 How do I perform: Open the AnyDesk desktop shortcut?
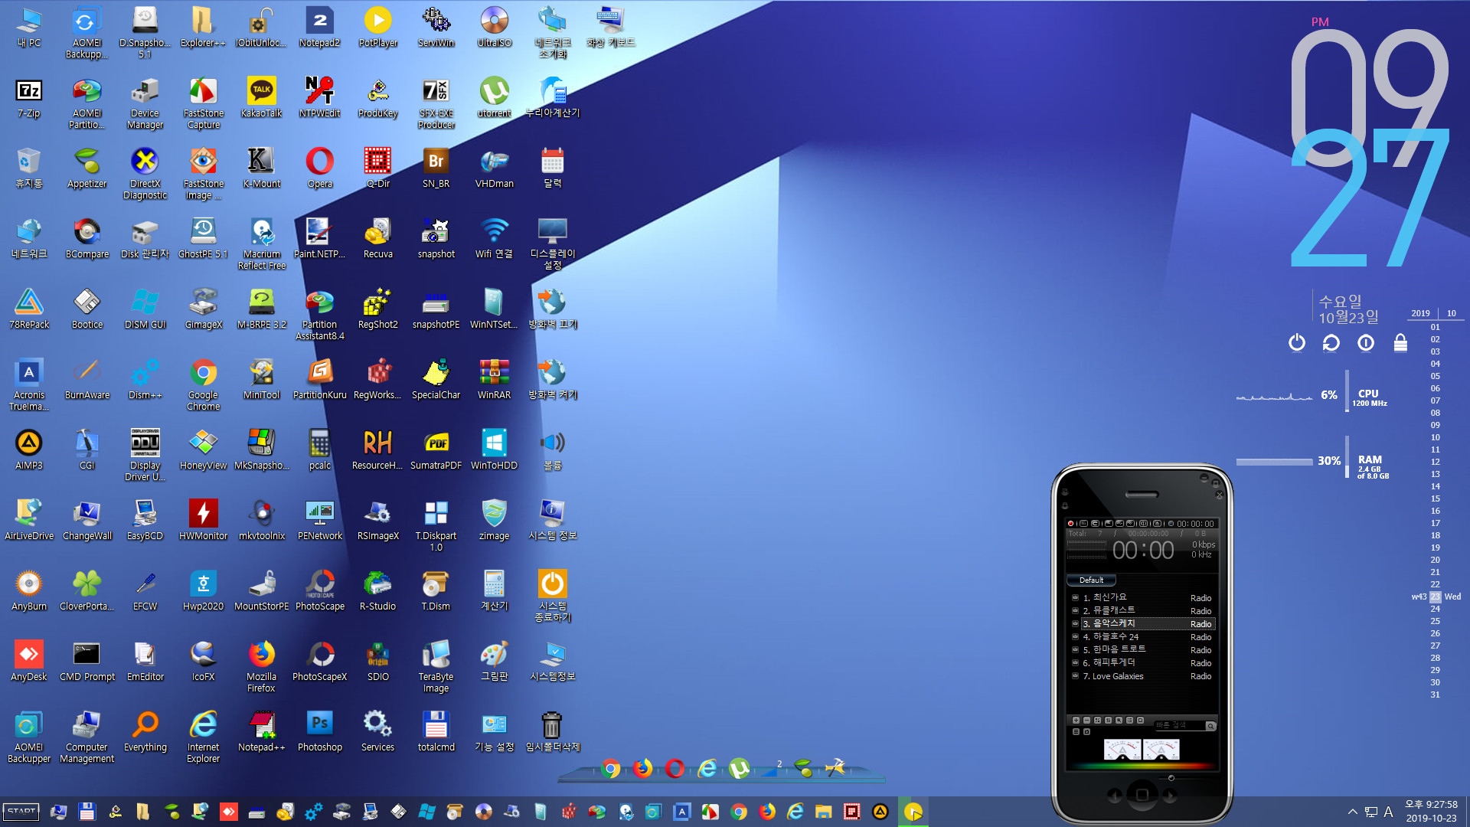point(28,662)
